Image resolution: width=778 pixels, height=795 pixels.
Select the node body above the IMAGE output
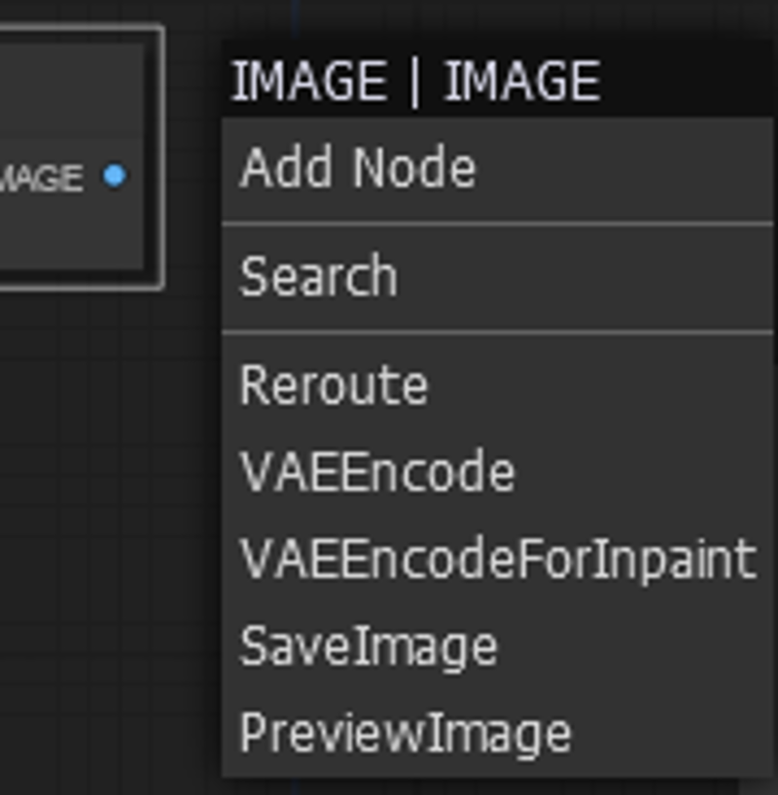[71, 91]
